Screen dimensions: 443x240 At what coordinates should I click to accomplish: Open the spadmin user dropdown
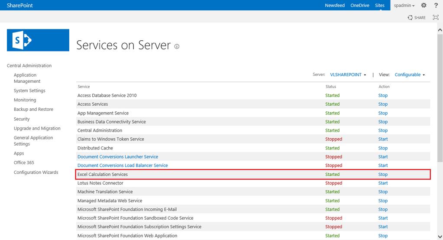404,5
